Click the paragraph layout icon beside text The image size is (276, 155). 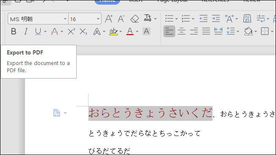point(57,113)
